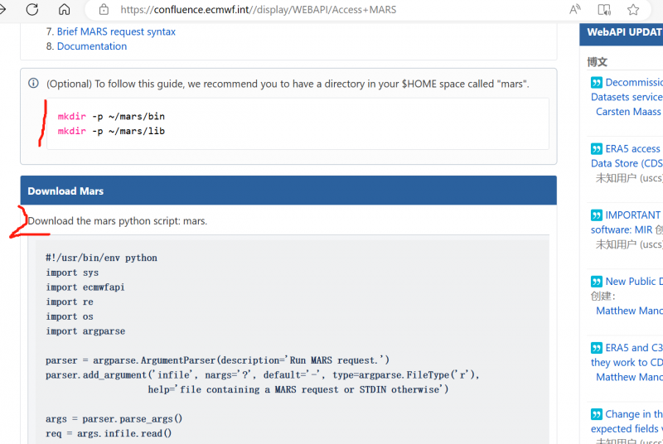Open the first Matthew Manc author link

point(628,311)
